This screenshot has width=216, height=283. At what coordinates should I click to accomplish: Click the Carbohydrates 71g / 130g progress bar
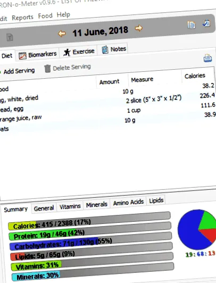pos(91,242)
